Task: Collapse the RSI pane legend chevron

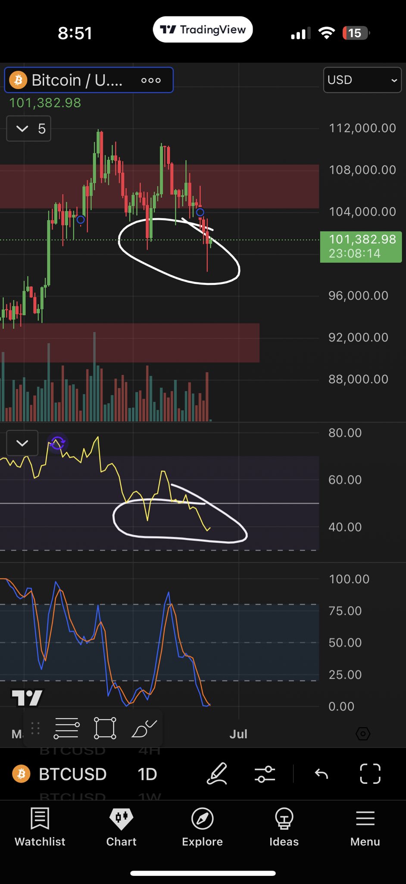Action: tap(22, 443)
